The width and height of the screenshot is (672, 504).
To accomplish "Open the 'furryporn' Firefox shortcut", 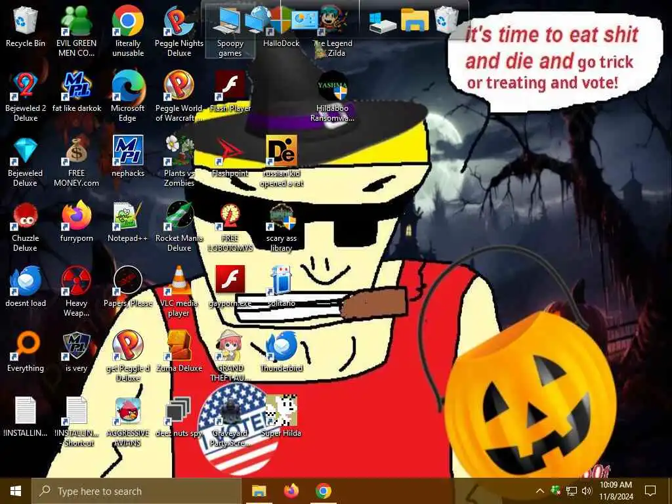I will pyautogui.click(x=76, y=222).
